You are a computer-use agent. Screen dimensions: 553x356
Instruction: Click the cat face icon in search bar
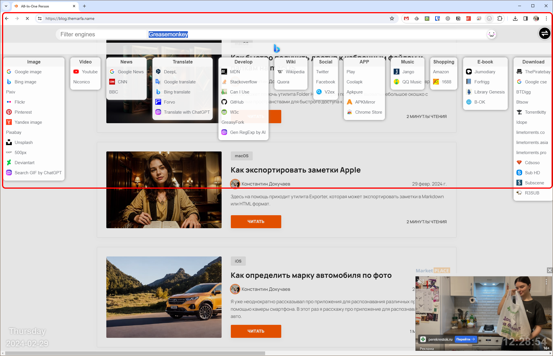click(x=491, y=35)
